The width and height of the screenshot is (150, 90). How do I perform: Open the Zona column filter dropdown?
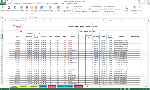tap(25, 38)
